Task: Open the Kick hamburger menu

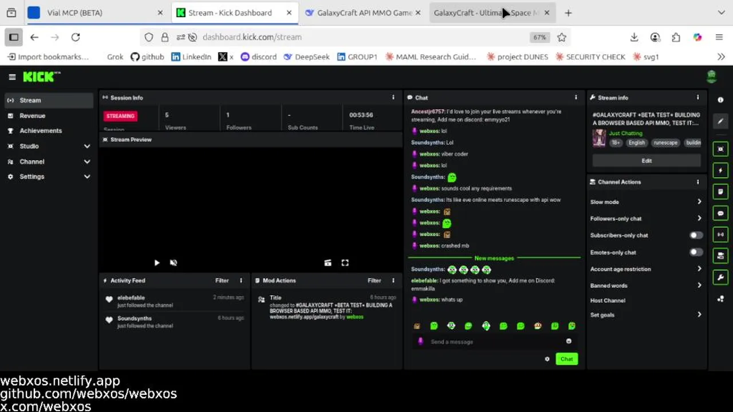Action: (x=12, y=77)
